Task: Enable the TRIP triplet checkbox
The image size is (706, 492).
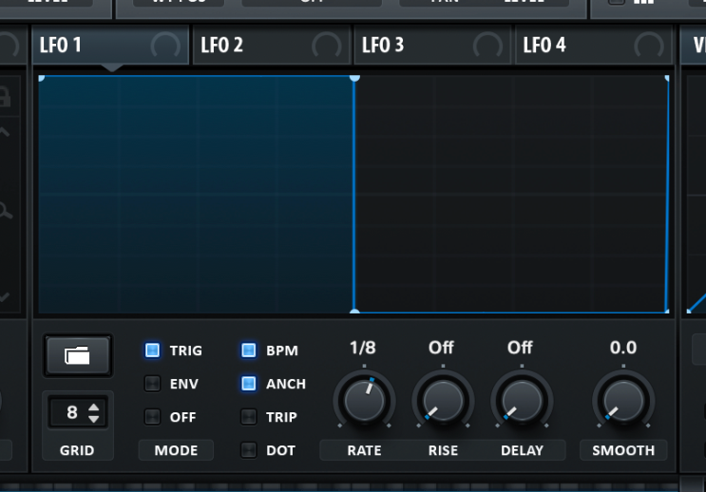Action: pos(249,417)
